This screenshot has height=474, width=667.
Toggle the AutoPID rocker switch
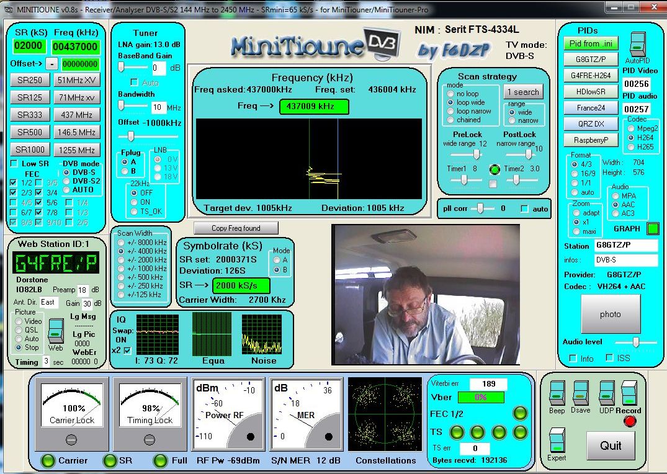click(637, 44)
